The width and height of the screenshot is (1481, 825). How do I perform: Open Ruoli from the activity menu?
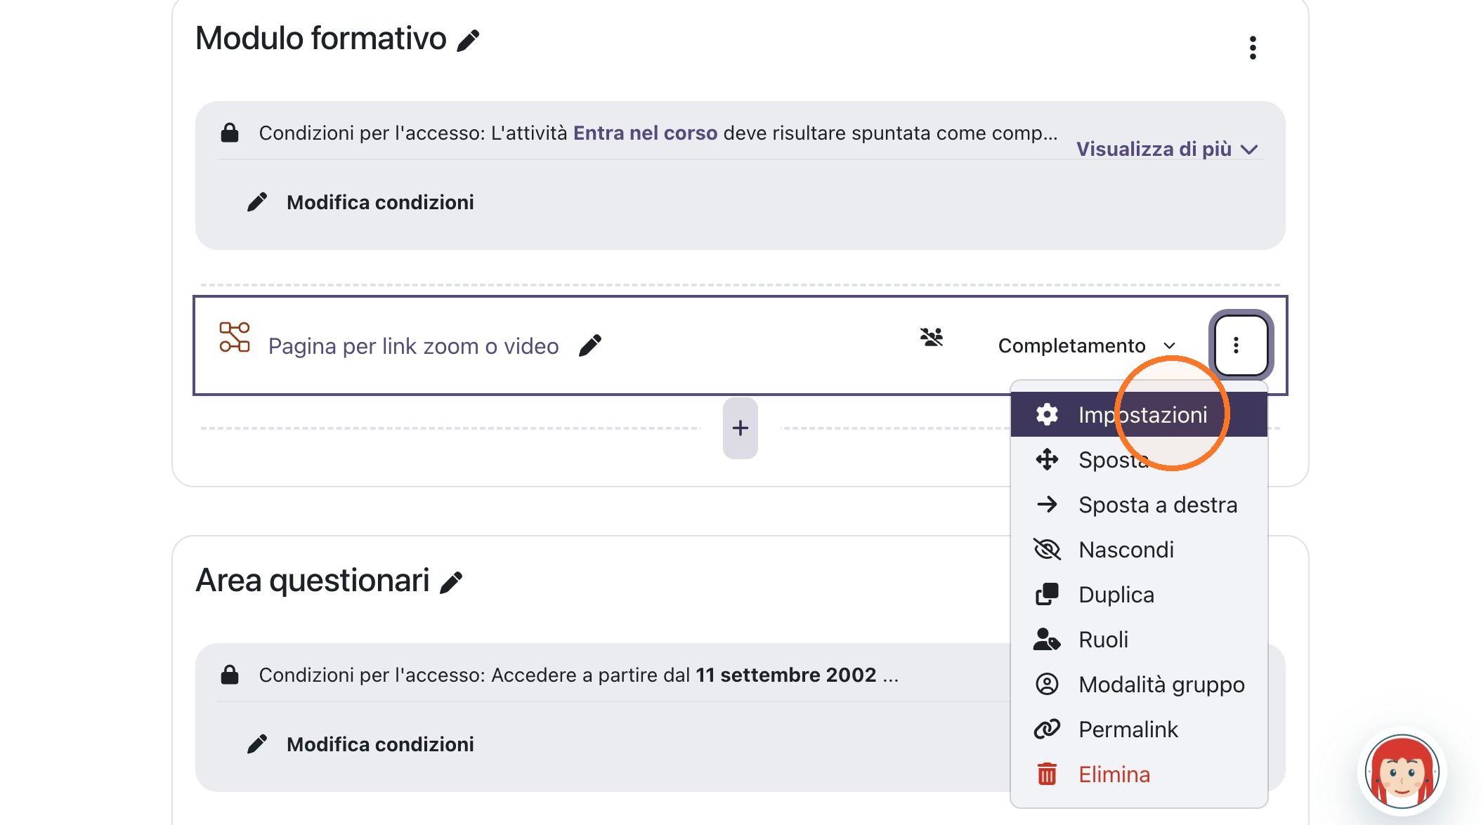1139,640
